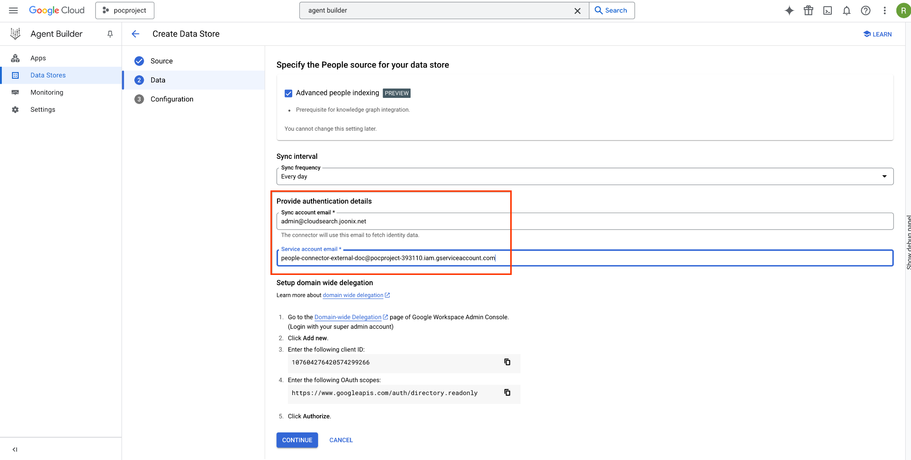The height and width of the screenshot is (460, 911).
Task: Click the Search button
Action: tap(612, 10)
